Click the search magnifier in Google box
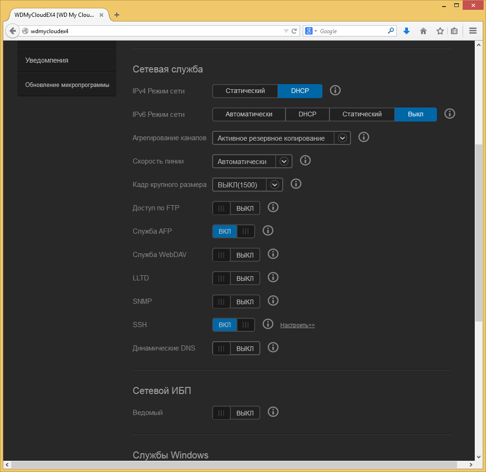The height and width of the screenshot is (472, 486). pos(391,31)
